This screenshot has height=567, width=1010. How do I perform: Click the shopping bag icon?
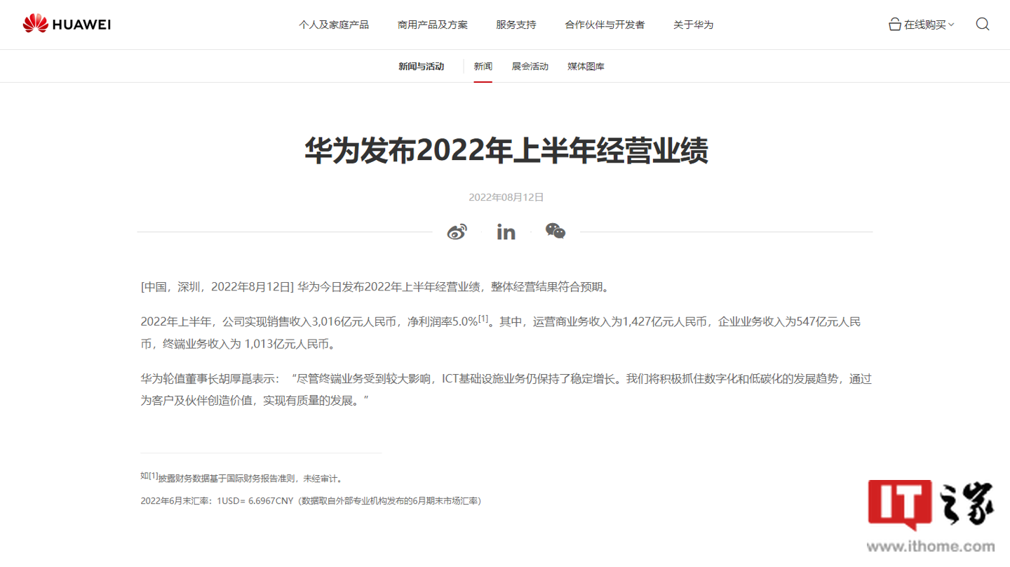[895, 25]
